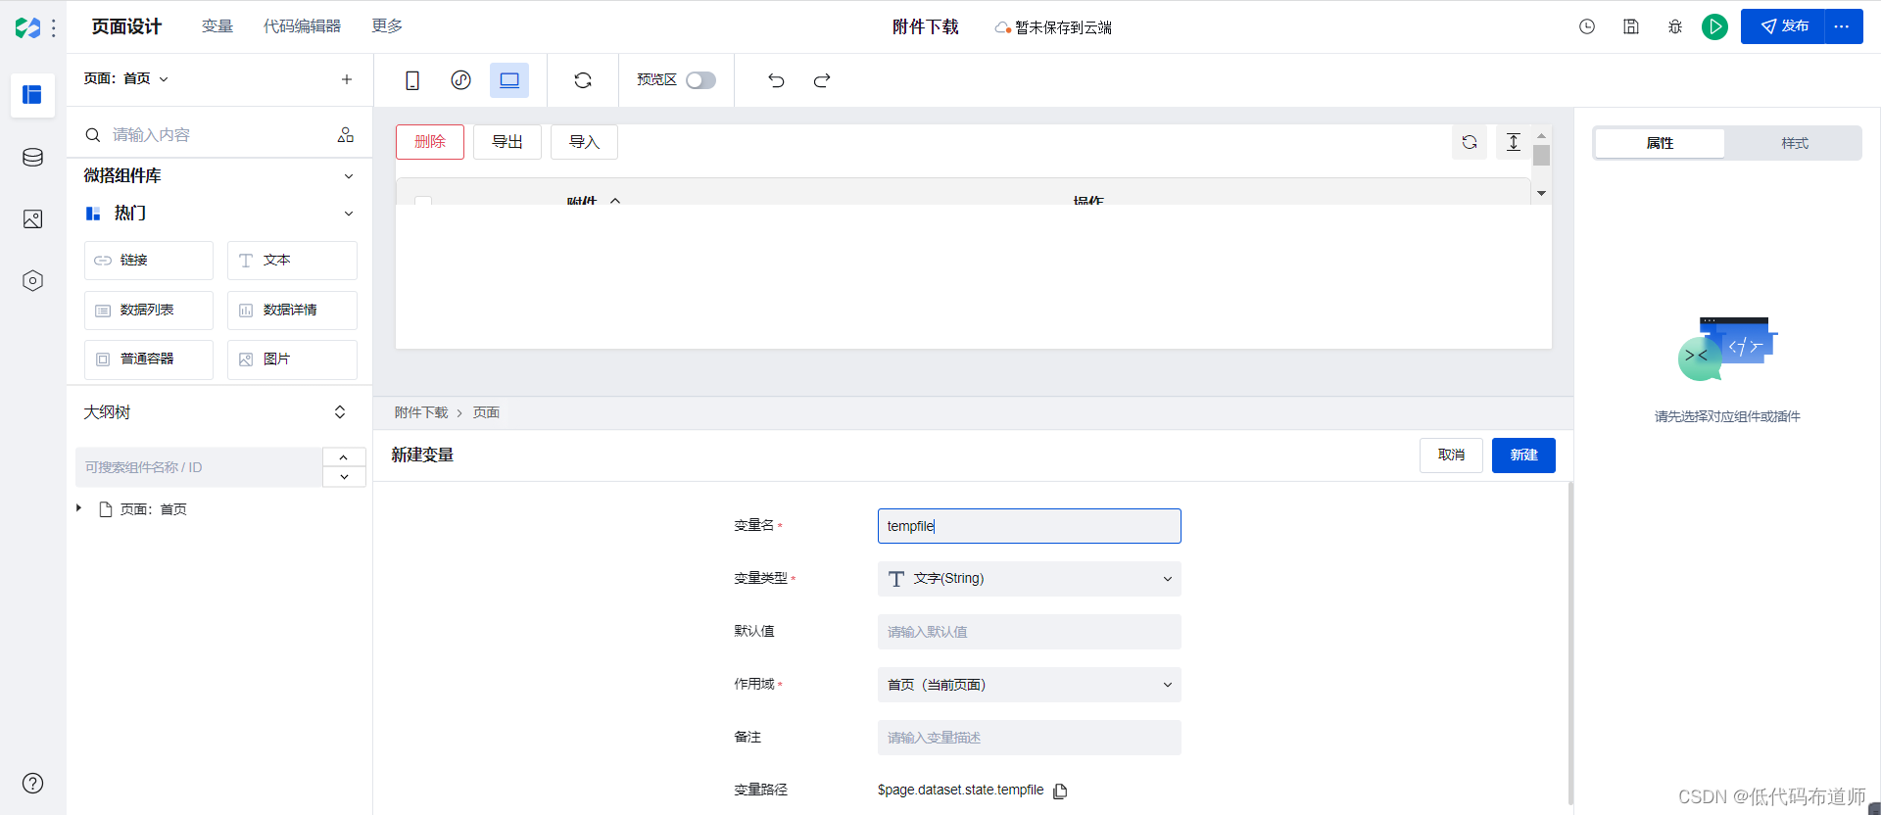Click the red 删除 button
This screenshot has width=1881, height=815.
(430, 142)
